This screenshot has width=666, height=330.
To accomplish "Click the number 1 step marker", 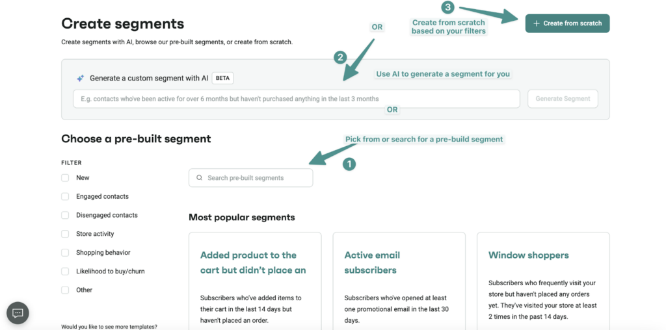I will point(349,164).
